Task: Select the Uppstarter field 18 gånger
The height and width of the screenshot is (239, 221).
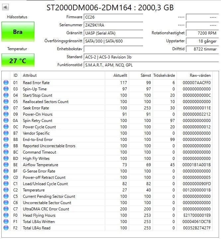Action: [x=202, y=41]
